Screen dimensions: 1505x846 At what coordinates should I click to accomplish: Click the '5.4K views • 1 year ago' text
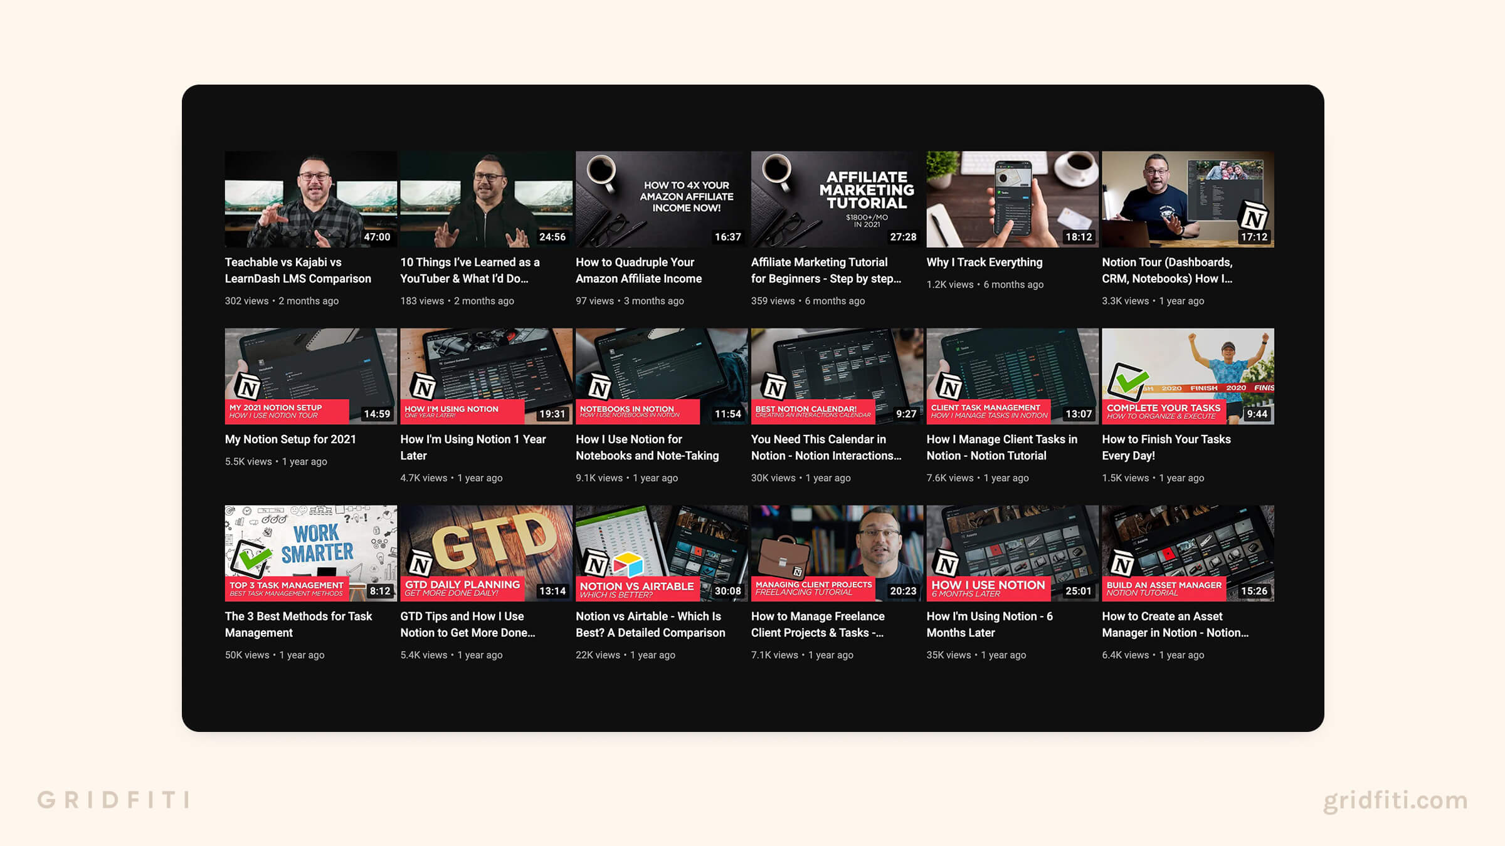pyautogui.click(x=451, y=655)
